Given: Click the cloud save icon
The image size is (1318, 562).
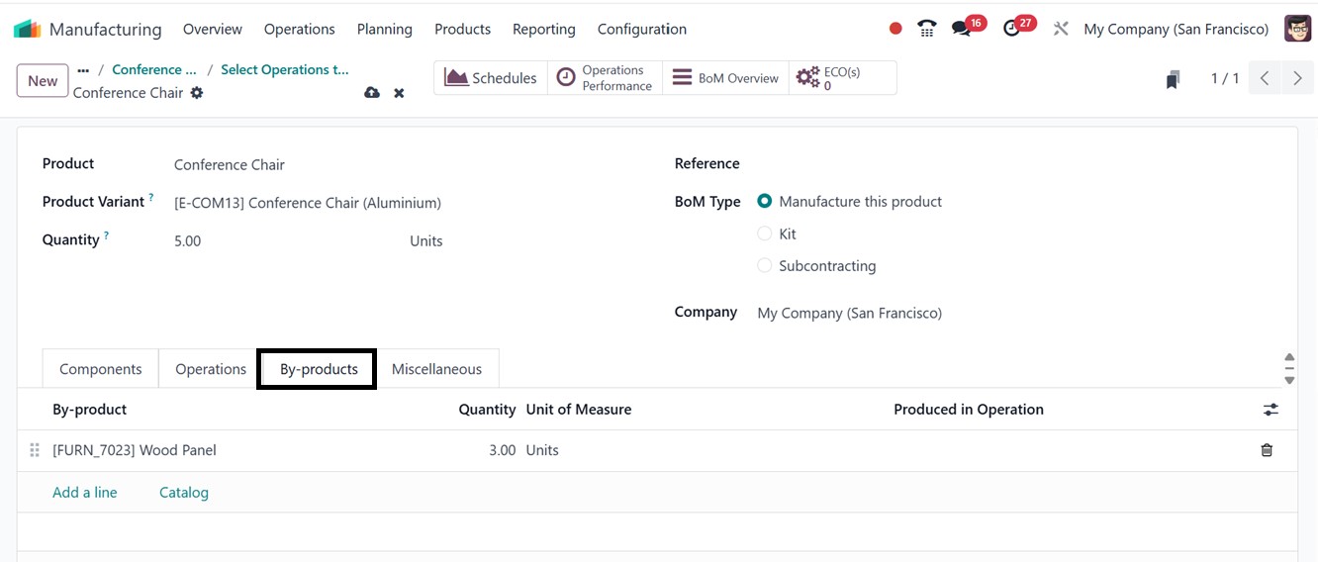Looking at the screenshot, I should (x=372, y=93).
